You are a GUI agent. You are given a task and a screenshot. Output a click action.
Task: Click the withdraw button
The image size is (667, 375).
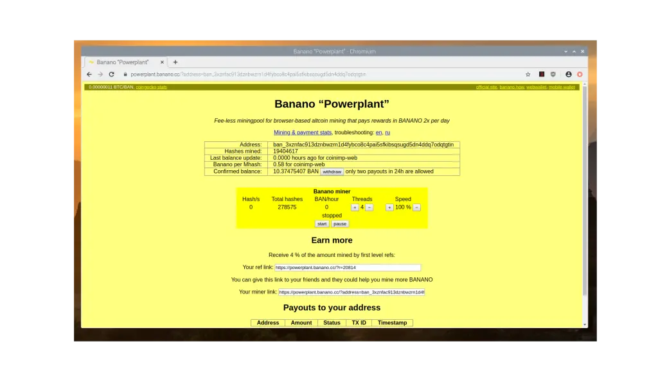(332, 172)
